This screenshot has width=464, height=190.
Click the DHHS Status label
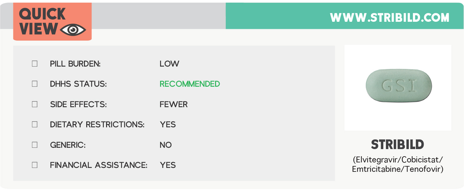[78, 84]
